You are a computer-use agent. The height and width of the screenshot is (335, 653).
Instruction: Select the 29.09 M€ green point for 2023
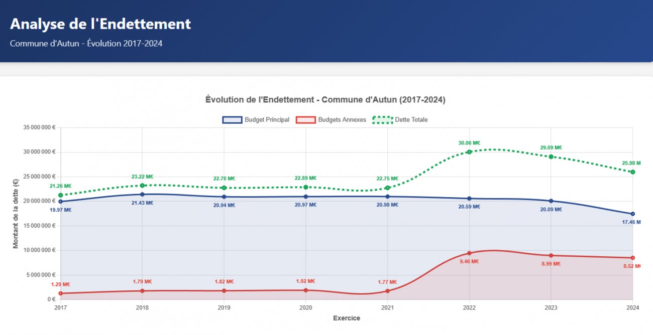point(551,156)
